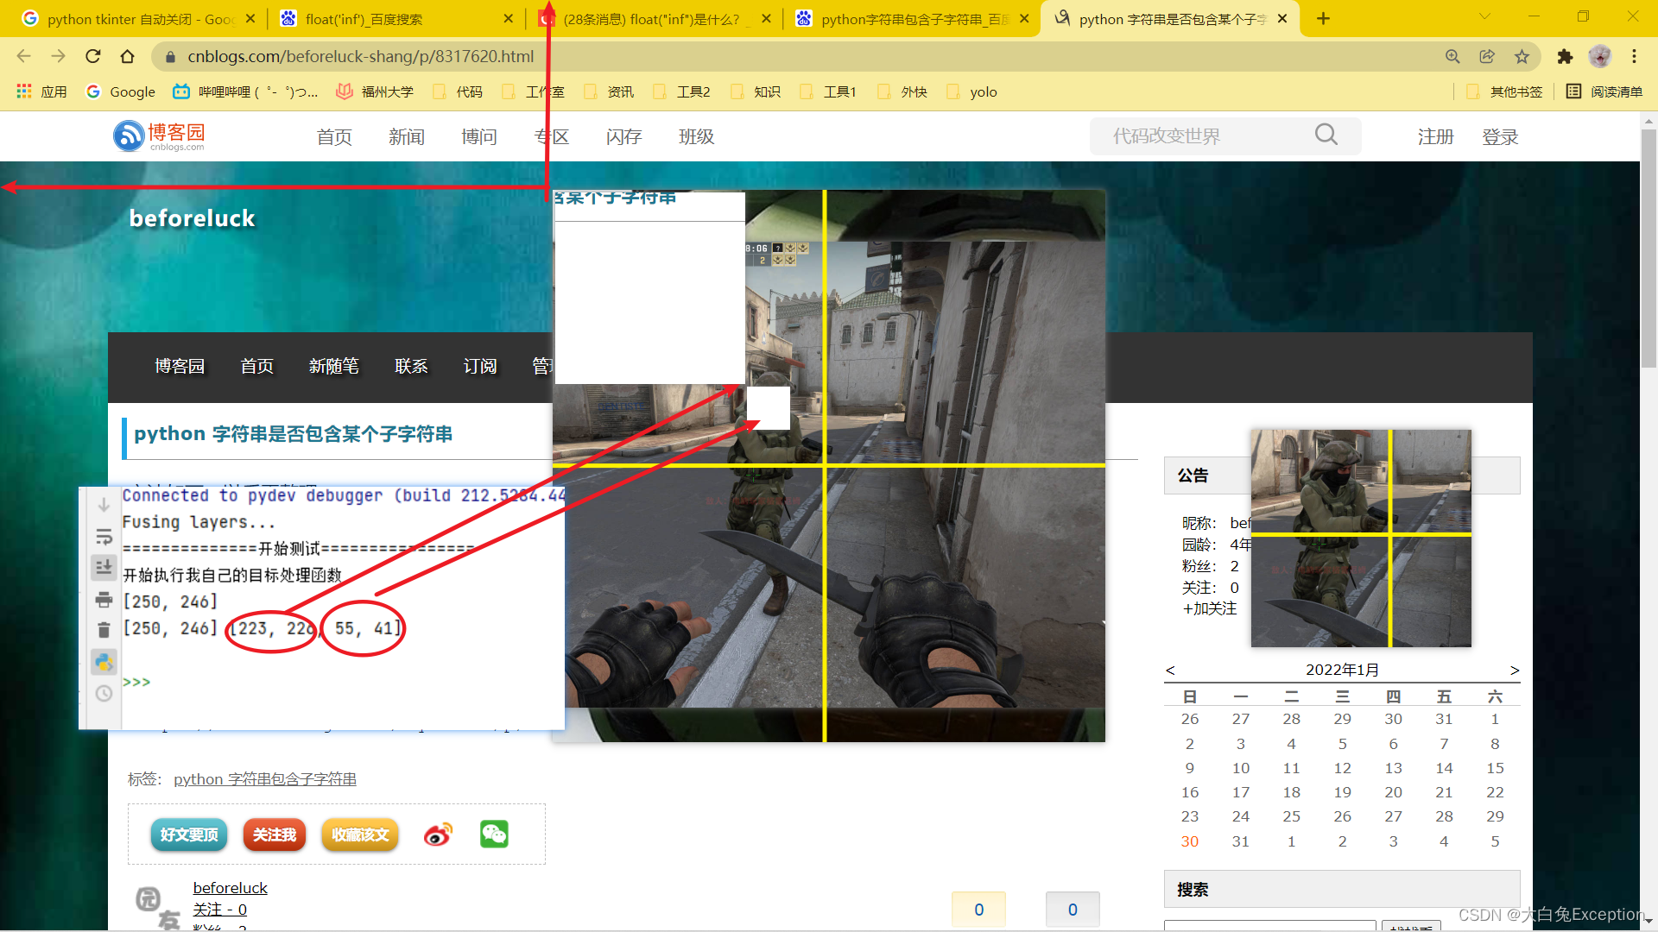Click the zoom magnifier icon in address bar

click(1452, 56)
